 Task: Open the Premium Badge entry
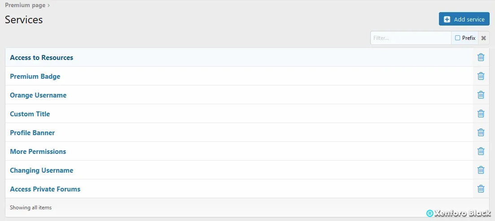pyautogui.click(x=35, y=76)
